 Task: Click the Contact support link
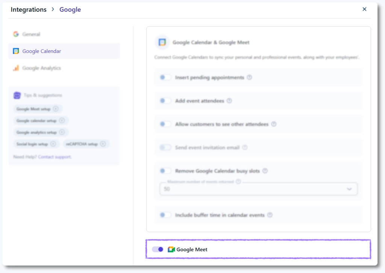55,157
